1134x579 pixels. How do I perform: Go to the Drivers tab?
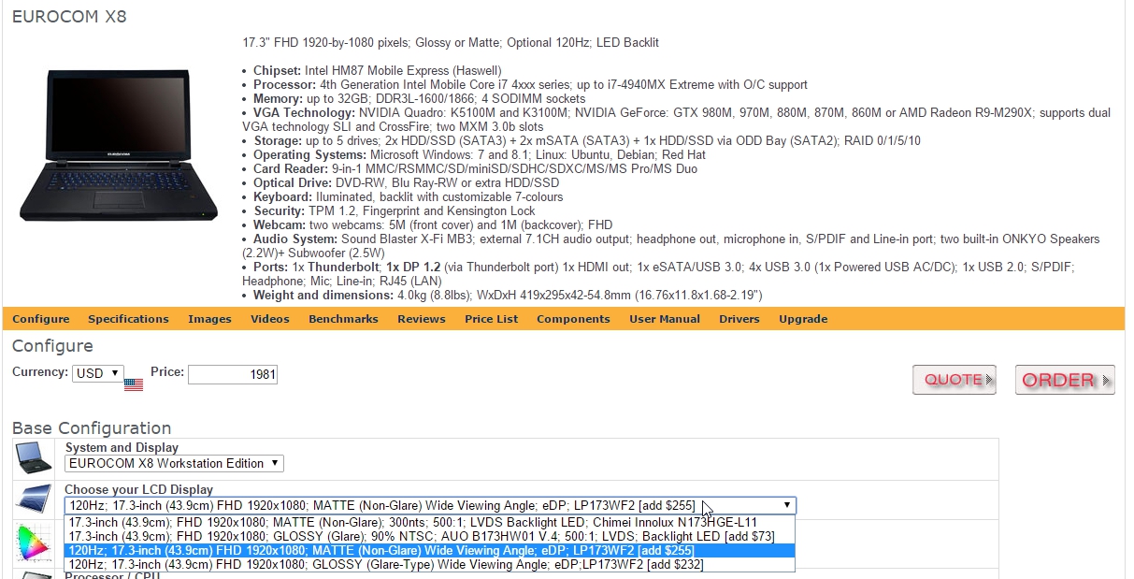(x=739, y=319)
